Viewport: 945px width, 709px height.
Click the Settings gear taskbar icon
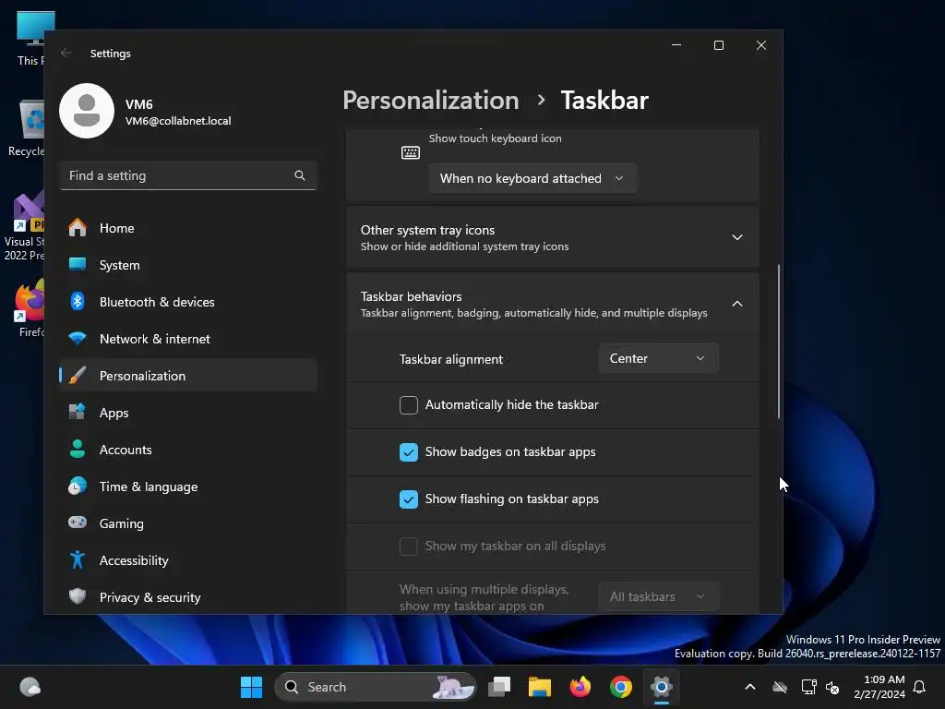[x=661, y=687]
